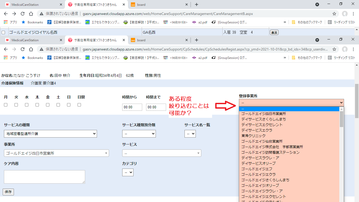
Task: Open a new tab in the lower browser window
Action: pyautogui.click(x=197, y=40)
